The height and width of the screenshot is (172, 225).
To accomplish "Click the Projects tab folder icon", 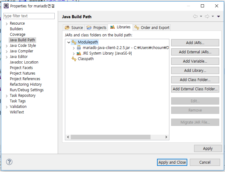I will 89,27.
